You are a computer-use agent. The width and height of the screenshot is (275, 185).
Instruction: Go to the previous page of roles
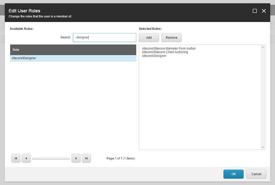click(26, 158)
